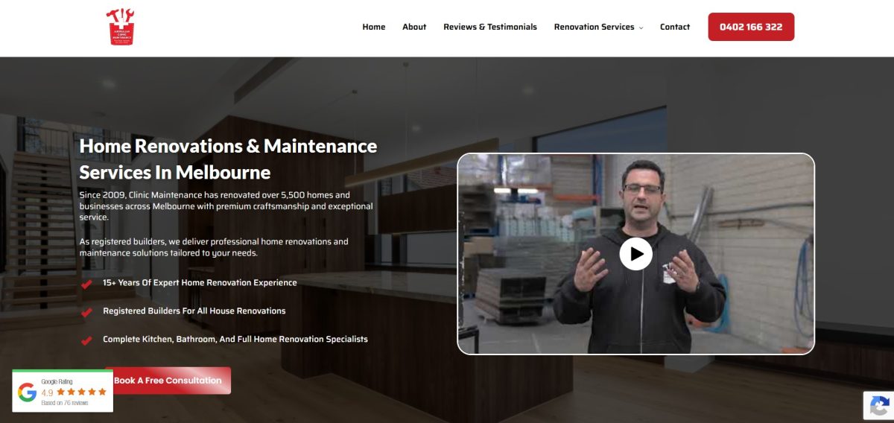894x423 pixels.
Task: Click the five orange rating stars
Action: pos(82,392)
